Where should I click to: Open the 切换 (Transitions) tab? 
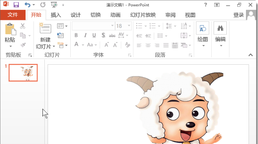(96, 15)
